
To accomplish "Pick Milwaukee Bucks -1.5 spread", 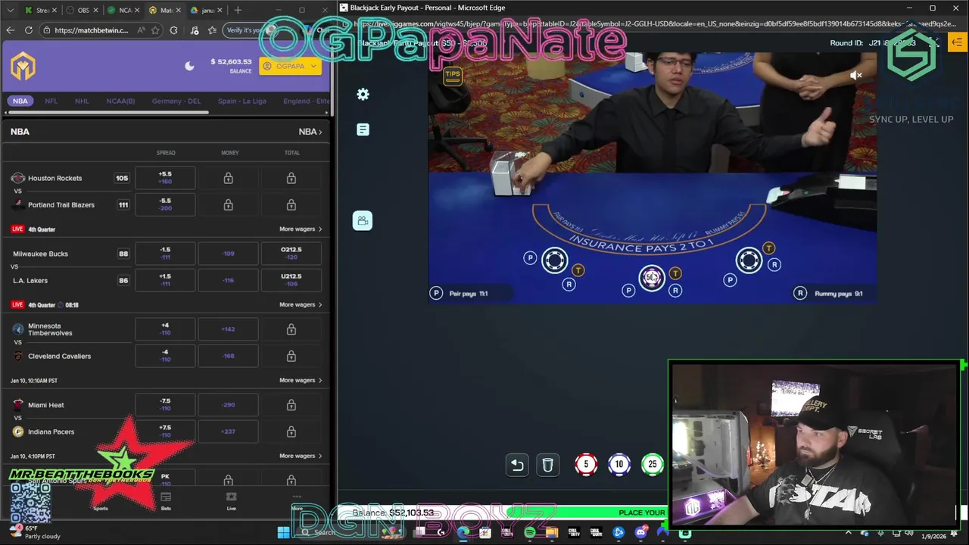I will [165, 254].
